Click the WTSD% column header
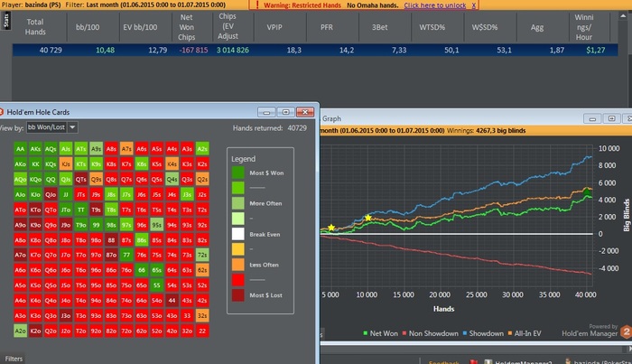The image size is (632, 364). [432, 27]
